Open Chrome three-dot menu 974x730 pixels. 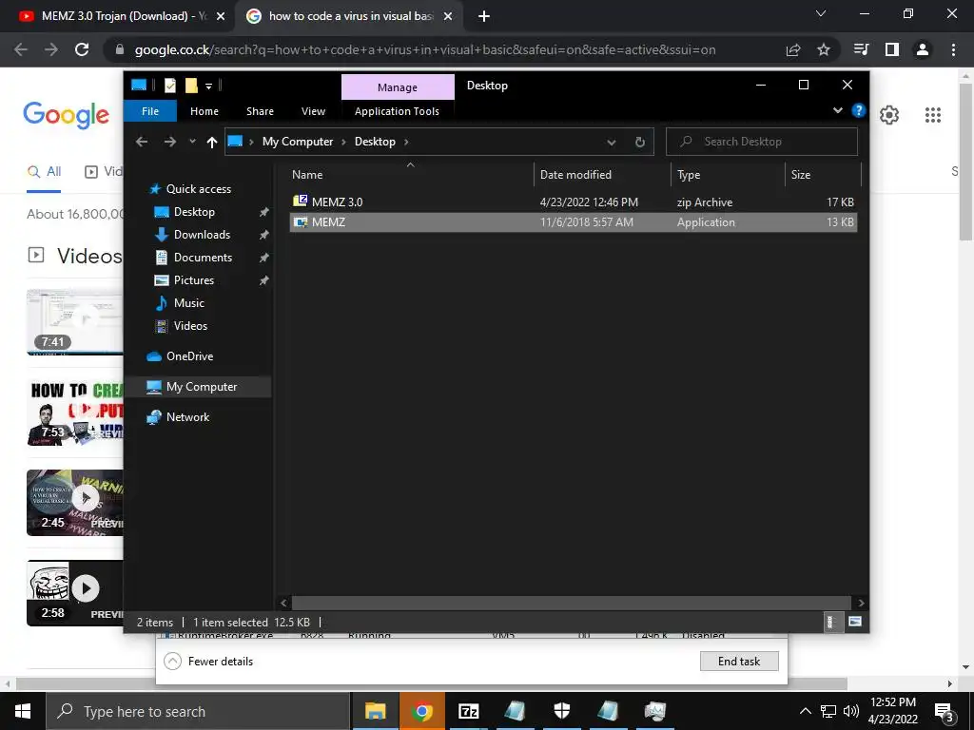[x=953, y=49]
